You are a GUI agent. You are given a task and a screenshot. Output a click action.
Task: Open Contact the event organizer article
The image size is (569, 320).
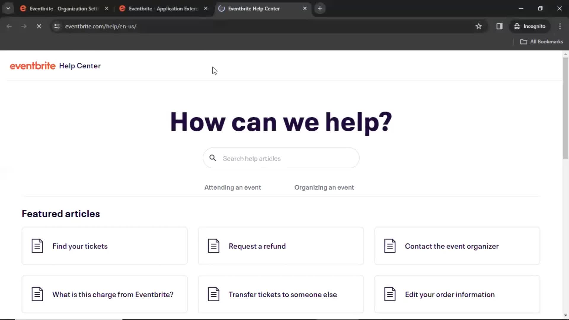pyautogui.click(x=457, y=246)
